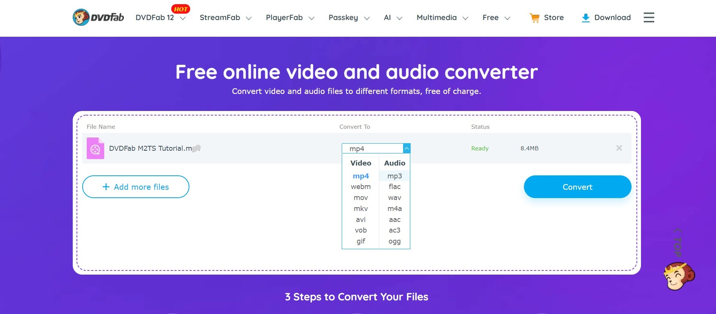The image size is (716, 314).
Task: Expand the DVDFab 12 menu
Action: point(183,18)
